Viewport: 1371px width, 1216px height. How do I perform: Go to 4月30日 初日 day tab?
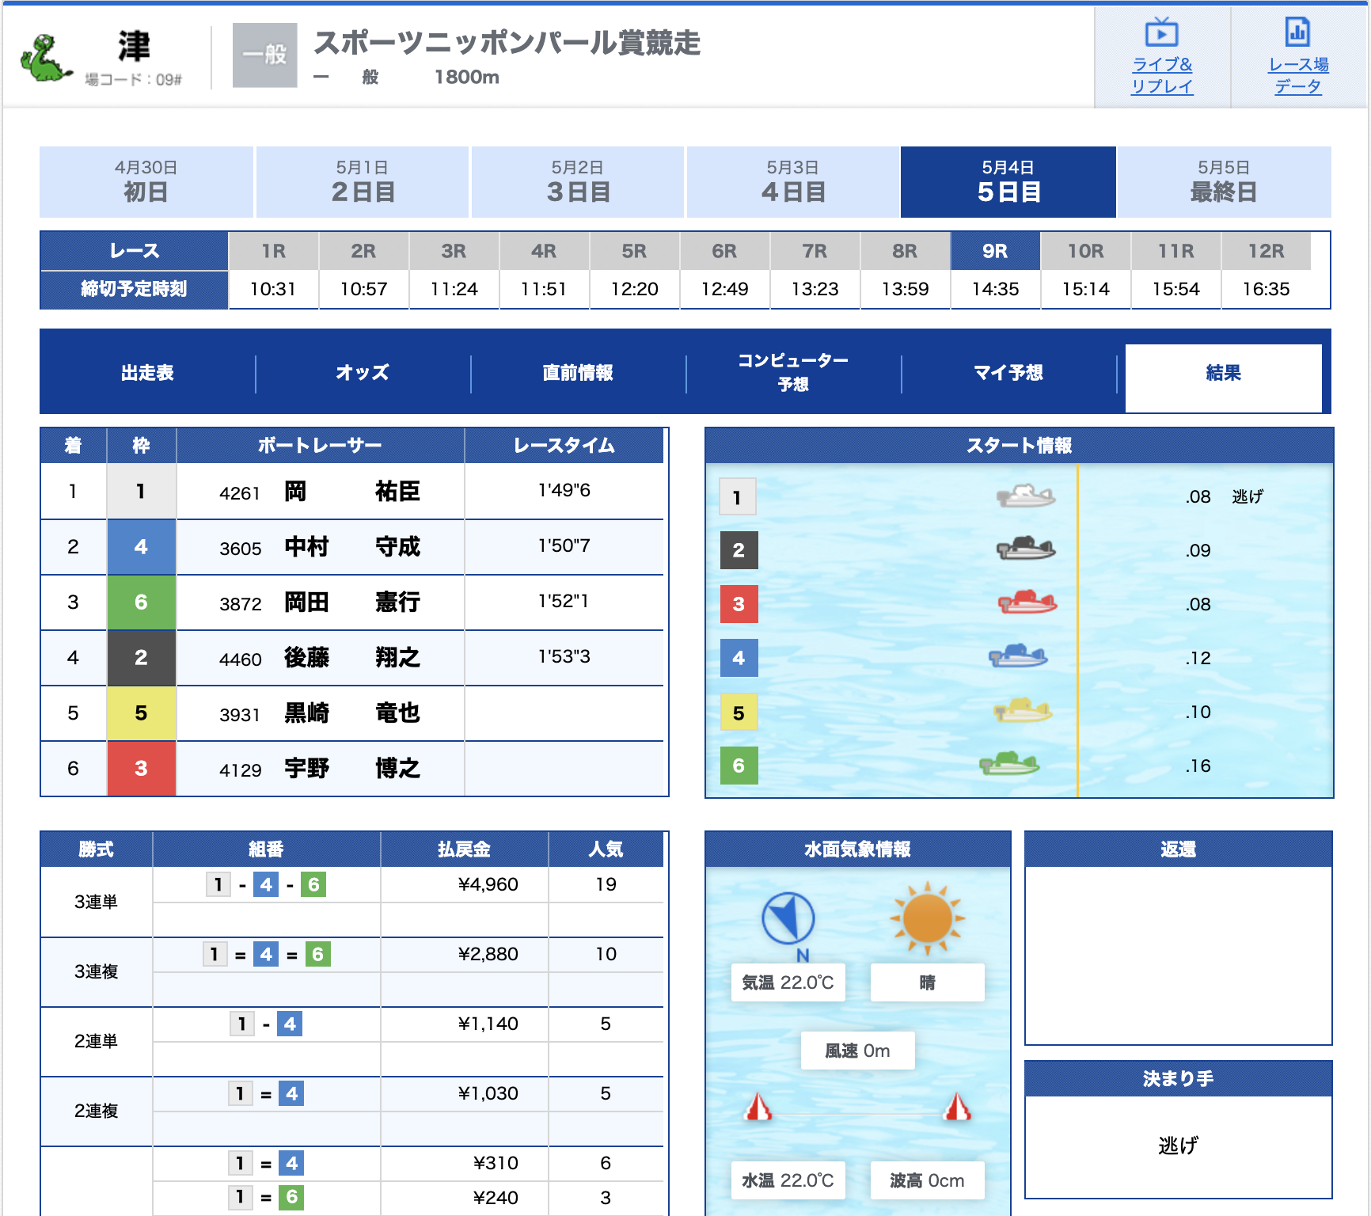(x=146, y=182)
